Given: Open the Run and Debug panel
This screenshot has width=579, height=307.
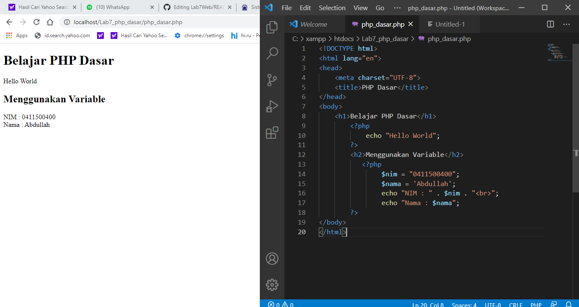Looking at the screenshot, I should click(x=272, y=106).
